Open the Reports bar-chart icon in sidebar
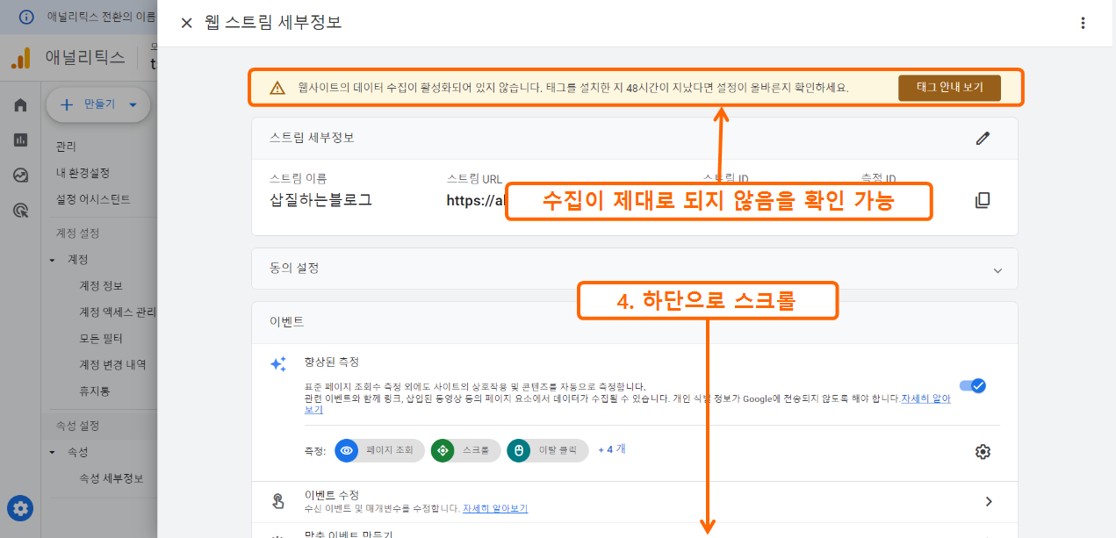Viewport: 1116px width, 538px height. 20,140
